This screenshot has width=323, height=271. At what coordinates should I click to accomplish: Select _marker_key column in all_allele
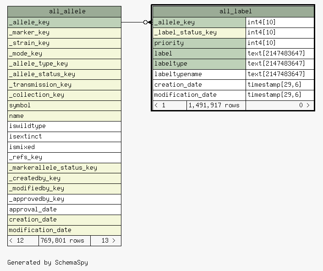[64, 33]
